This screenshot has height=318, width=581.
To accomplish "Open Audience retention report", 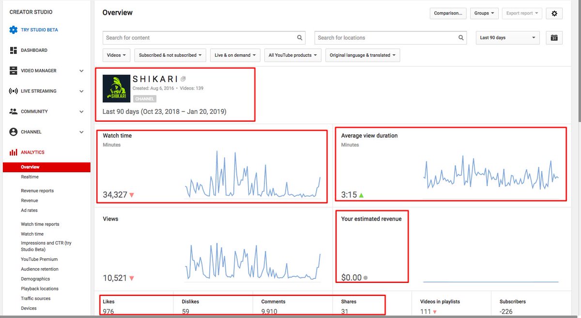I will [40, 269].
